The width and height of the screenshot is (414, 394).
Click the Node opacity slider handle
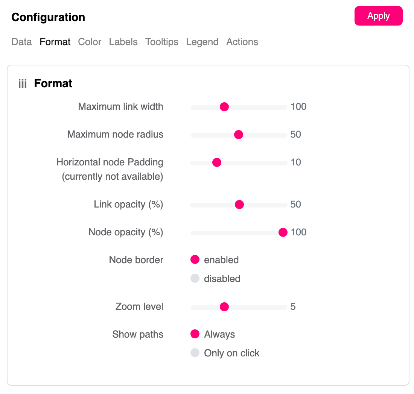click(283, 233)
